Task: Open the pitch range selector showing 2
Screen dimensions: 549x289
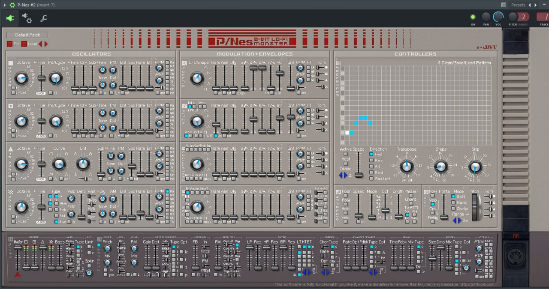Action: [x=523, y=17]
